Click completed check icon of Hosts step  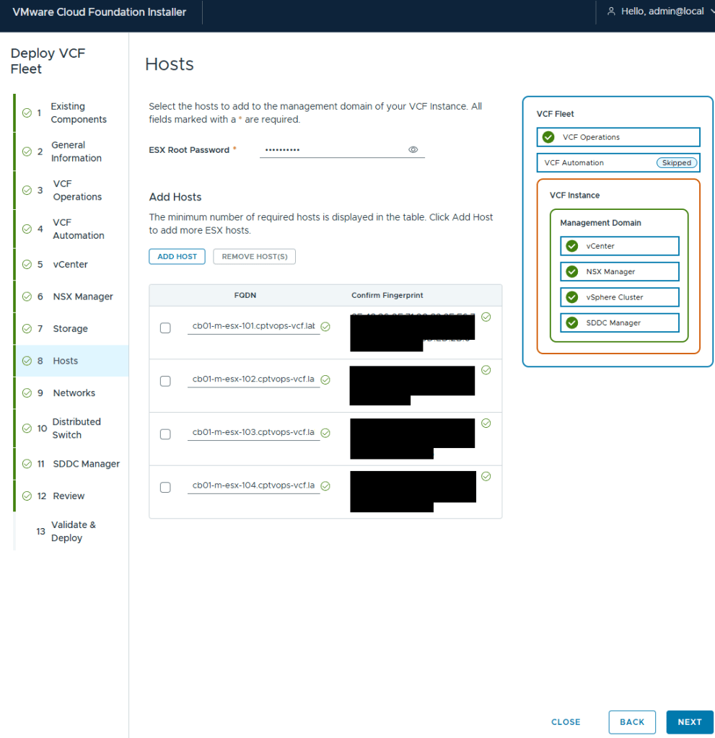coord(27,361)
